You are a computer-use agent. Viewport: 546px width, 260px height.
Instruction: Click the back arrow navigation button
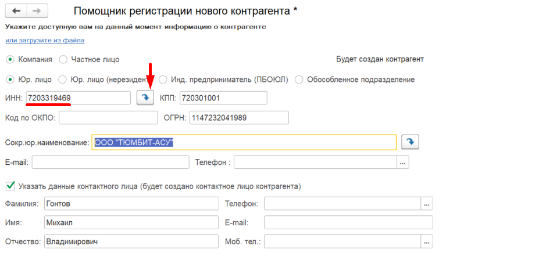point(16,11)
